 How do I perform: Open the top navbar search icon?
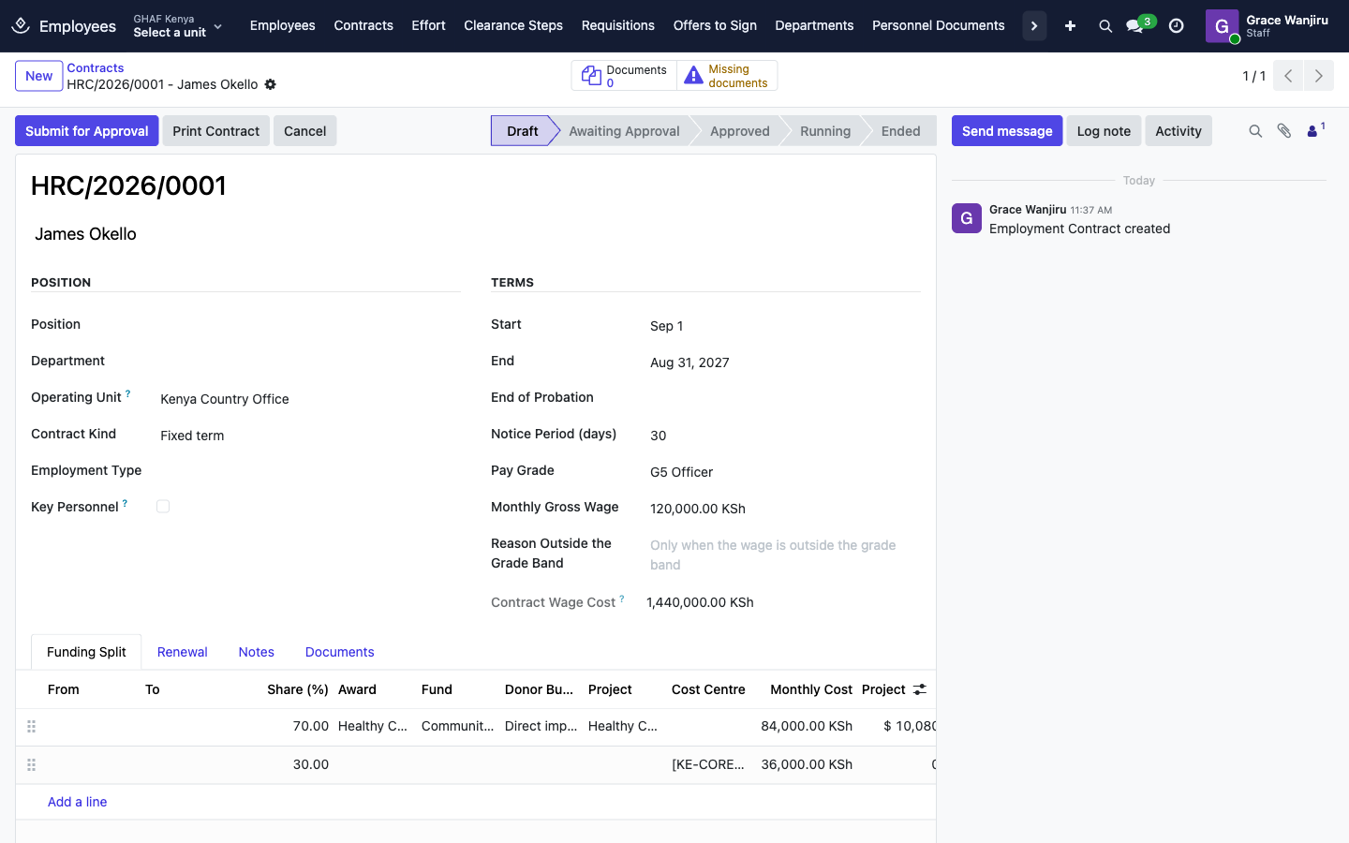[x=1105, y=26]
